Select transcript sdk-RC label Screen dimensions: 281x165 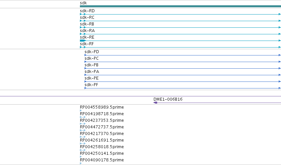point(87,17)
